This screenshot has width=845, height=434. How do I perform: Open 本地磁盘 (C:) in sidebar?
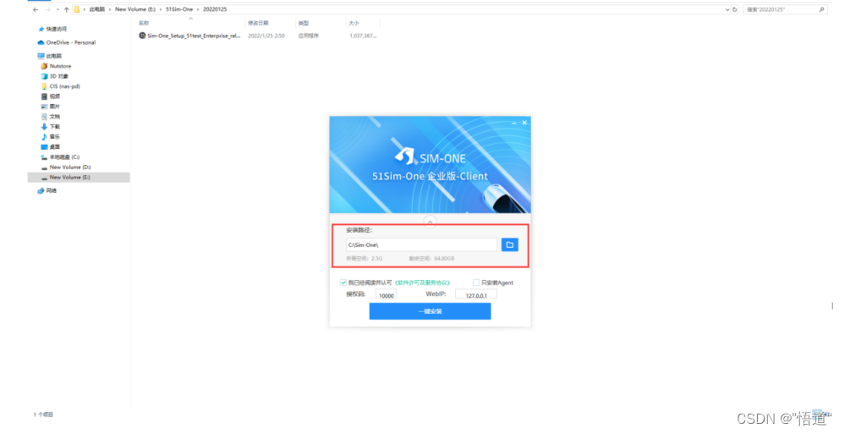[x=64, y=157]
